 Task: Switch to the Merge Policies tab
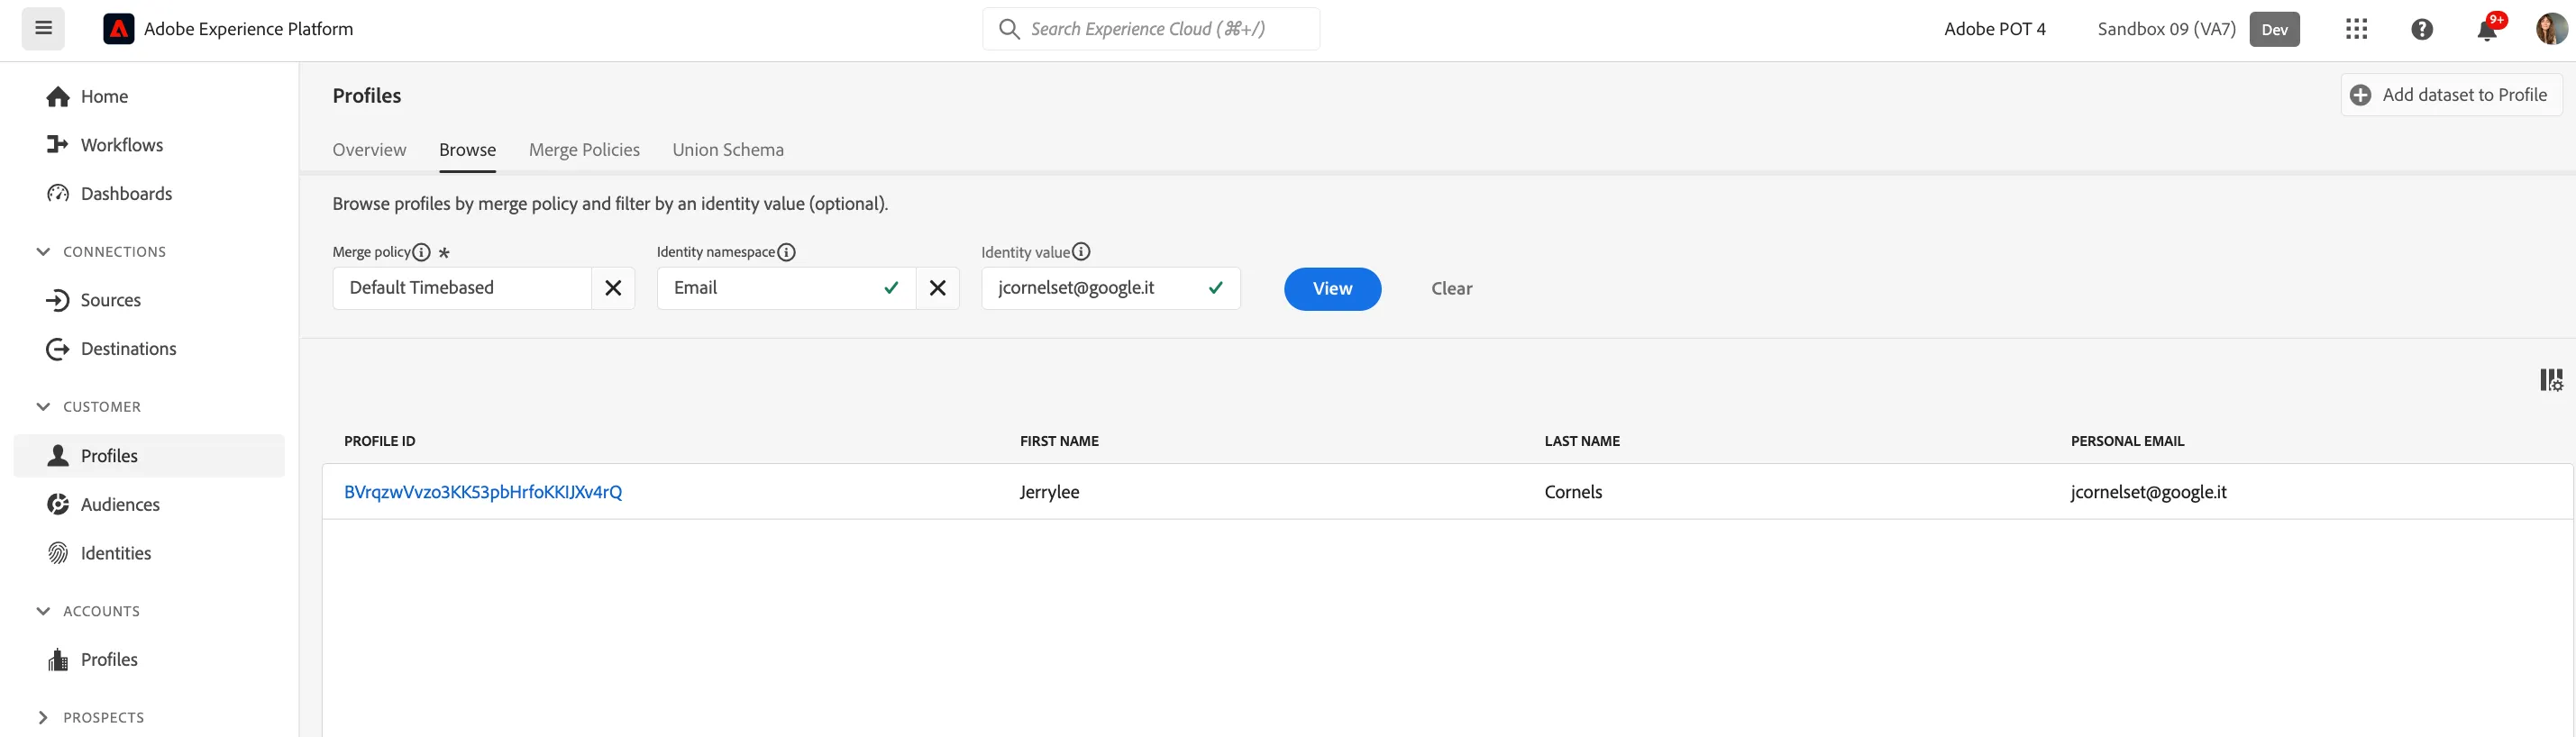(x=584, y=150)
